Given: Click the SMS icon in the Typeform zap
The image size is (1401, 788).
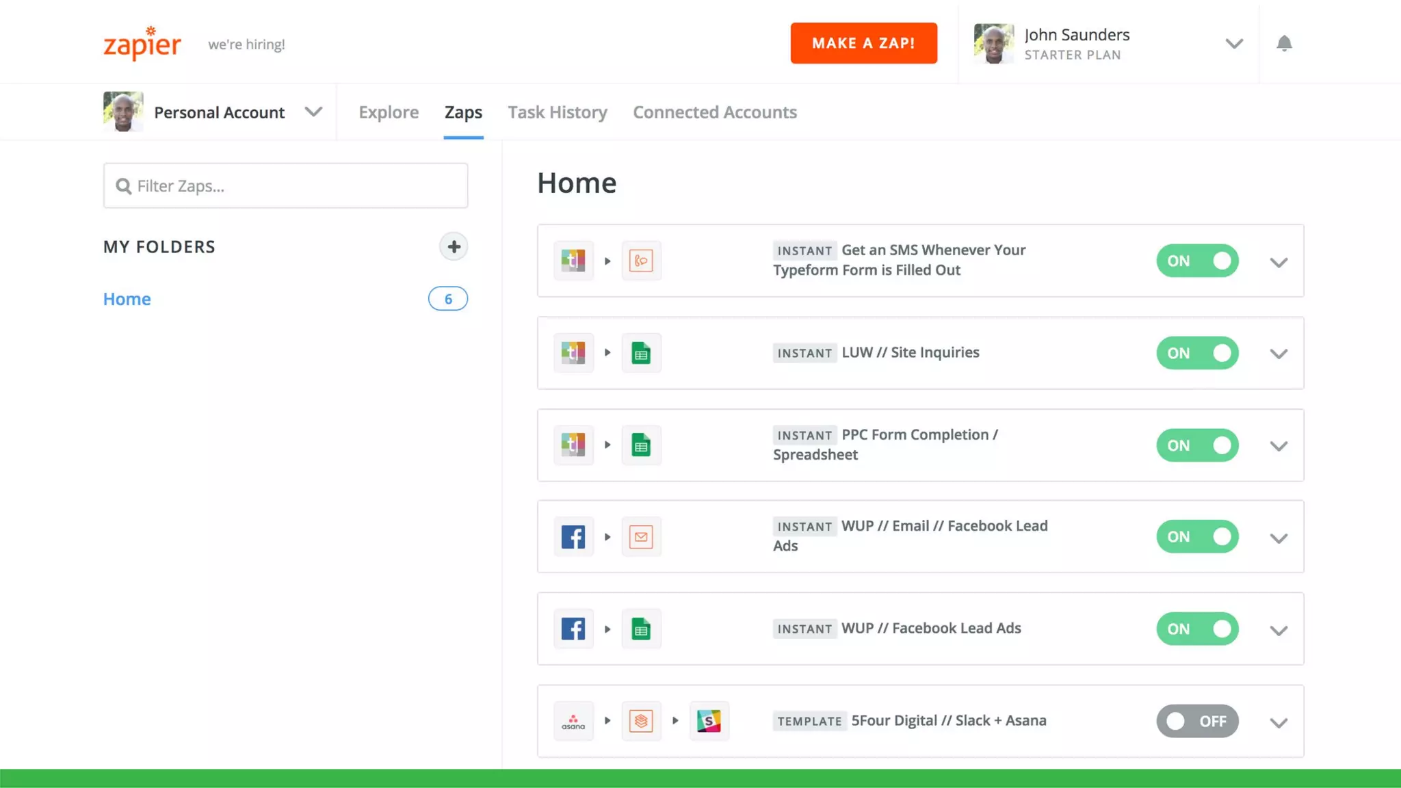Looking at the screenshot, I should pos(641,261).
